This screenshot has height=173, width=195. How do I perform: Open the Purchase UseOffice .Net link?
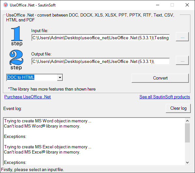coord(28,97)
